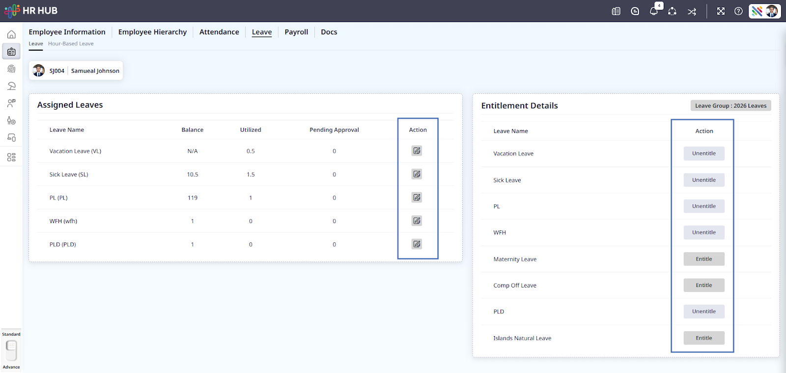Click the edit icon for Sick Leave (SL)
This screenshot has height=373, width=786.
click(417, 174)
